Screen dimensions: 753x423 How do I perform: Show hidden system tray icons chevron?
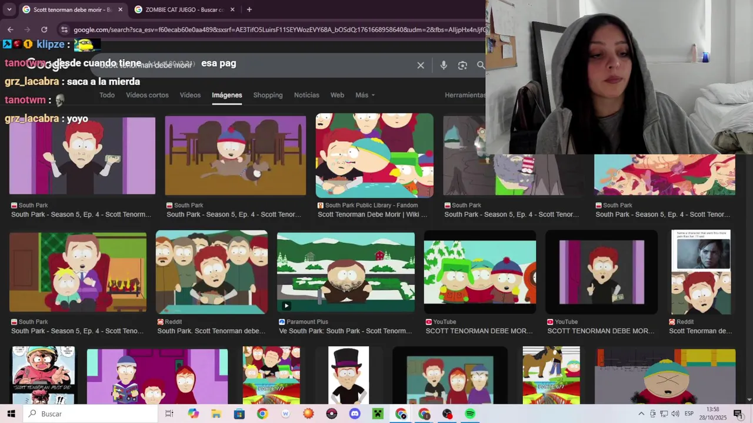pyautogui.click(x=641, y=414)
